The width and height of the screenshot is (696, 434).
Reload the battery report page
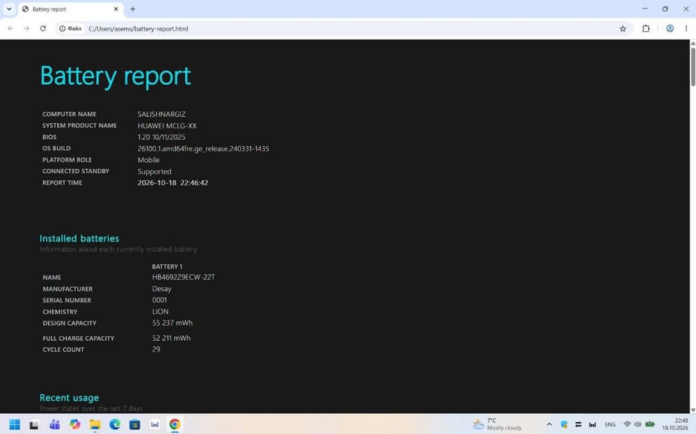click(x=43, y=29)
